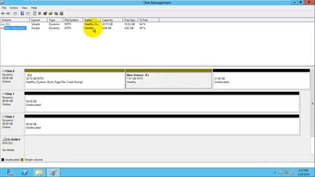This screenshot has height=177, width=315.
Task: Click the black X Delete toolbar icon
Action: tap(40, 13)
